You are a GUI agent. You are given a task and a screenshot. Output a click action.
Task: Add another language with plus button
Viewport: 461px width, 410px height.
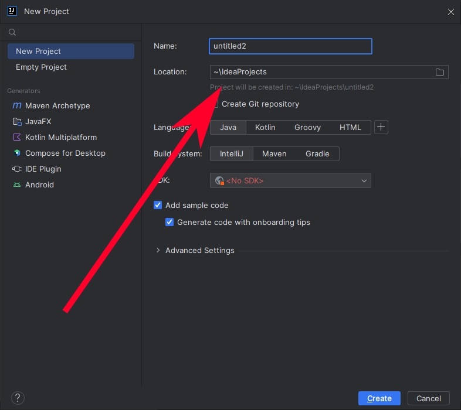[381, 127]
